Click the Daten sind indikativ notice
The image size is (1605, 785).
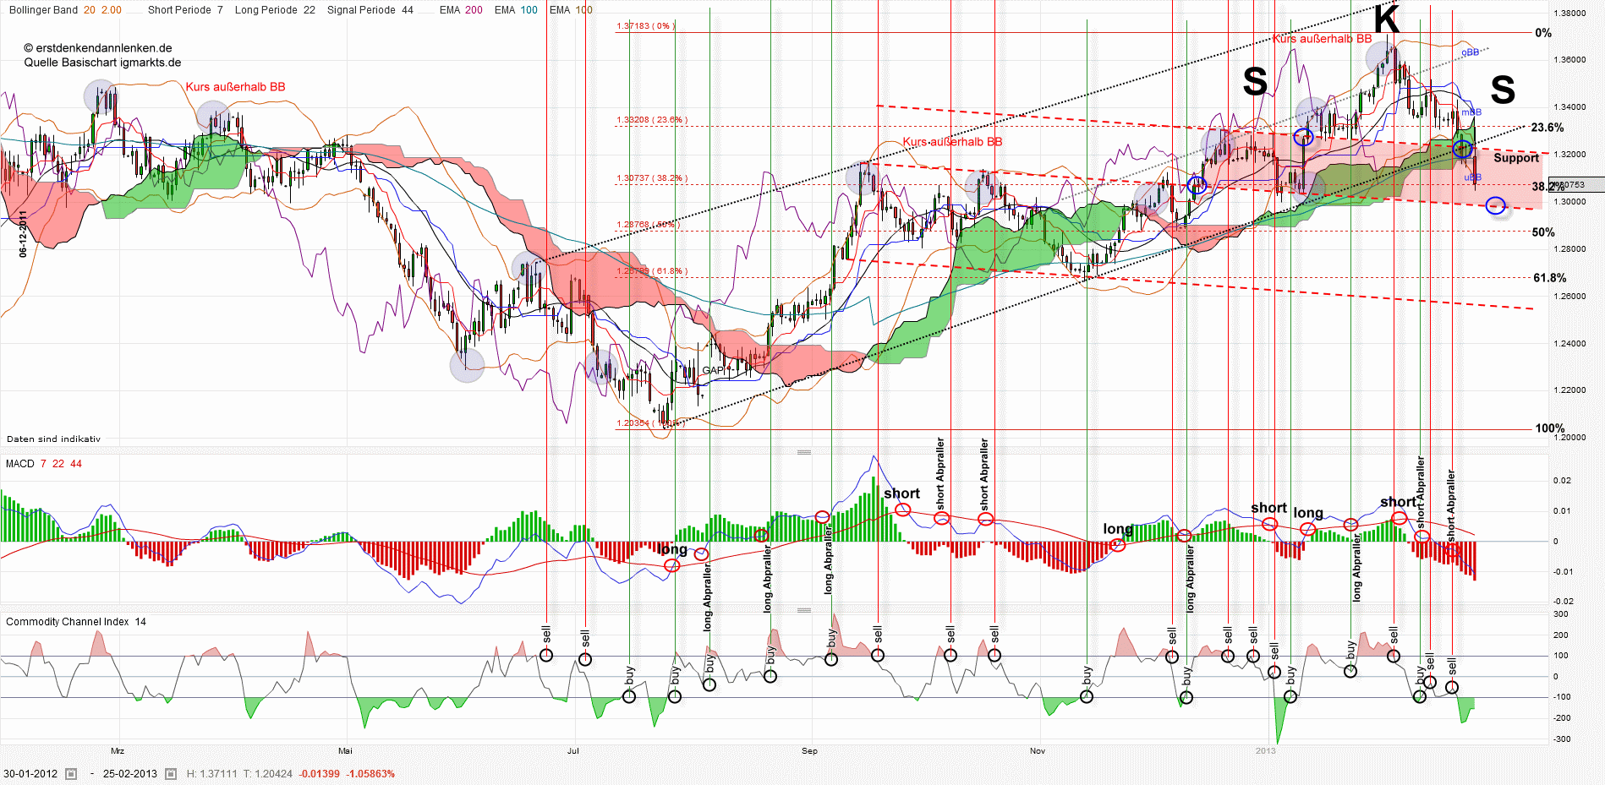[x=53, y=439]
